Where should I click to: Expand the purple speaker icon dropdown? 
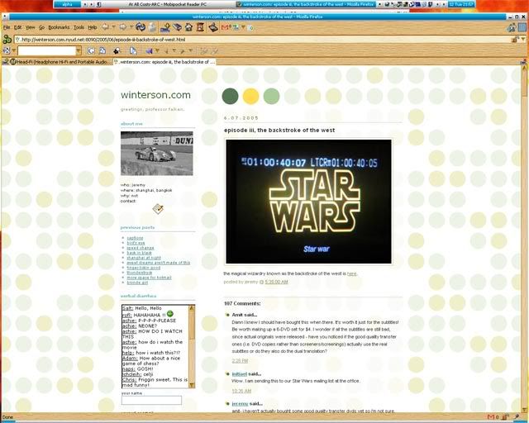pyautogui.click(x=157, y=51)
